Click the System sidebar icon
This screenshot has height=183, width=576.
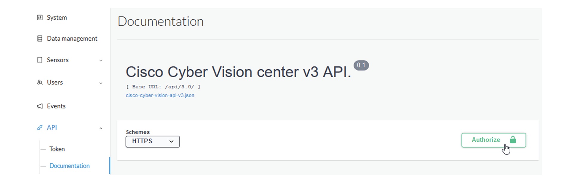(x=40, y=17)
